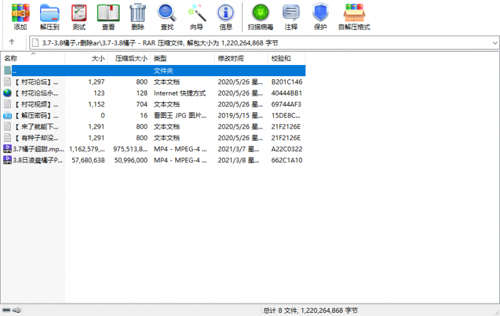Click the 查看 (View) book icon
The height and width of the screenshot is (316, 500).
coord(108,16)
